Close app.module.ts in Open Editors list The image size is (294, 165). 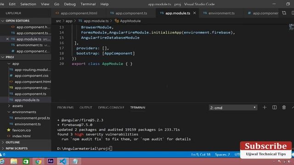pos(7,39)
